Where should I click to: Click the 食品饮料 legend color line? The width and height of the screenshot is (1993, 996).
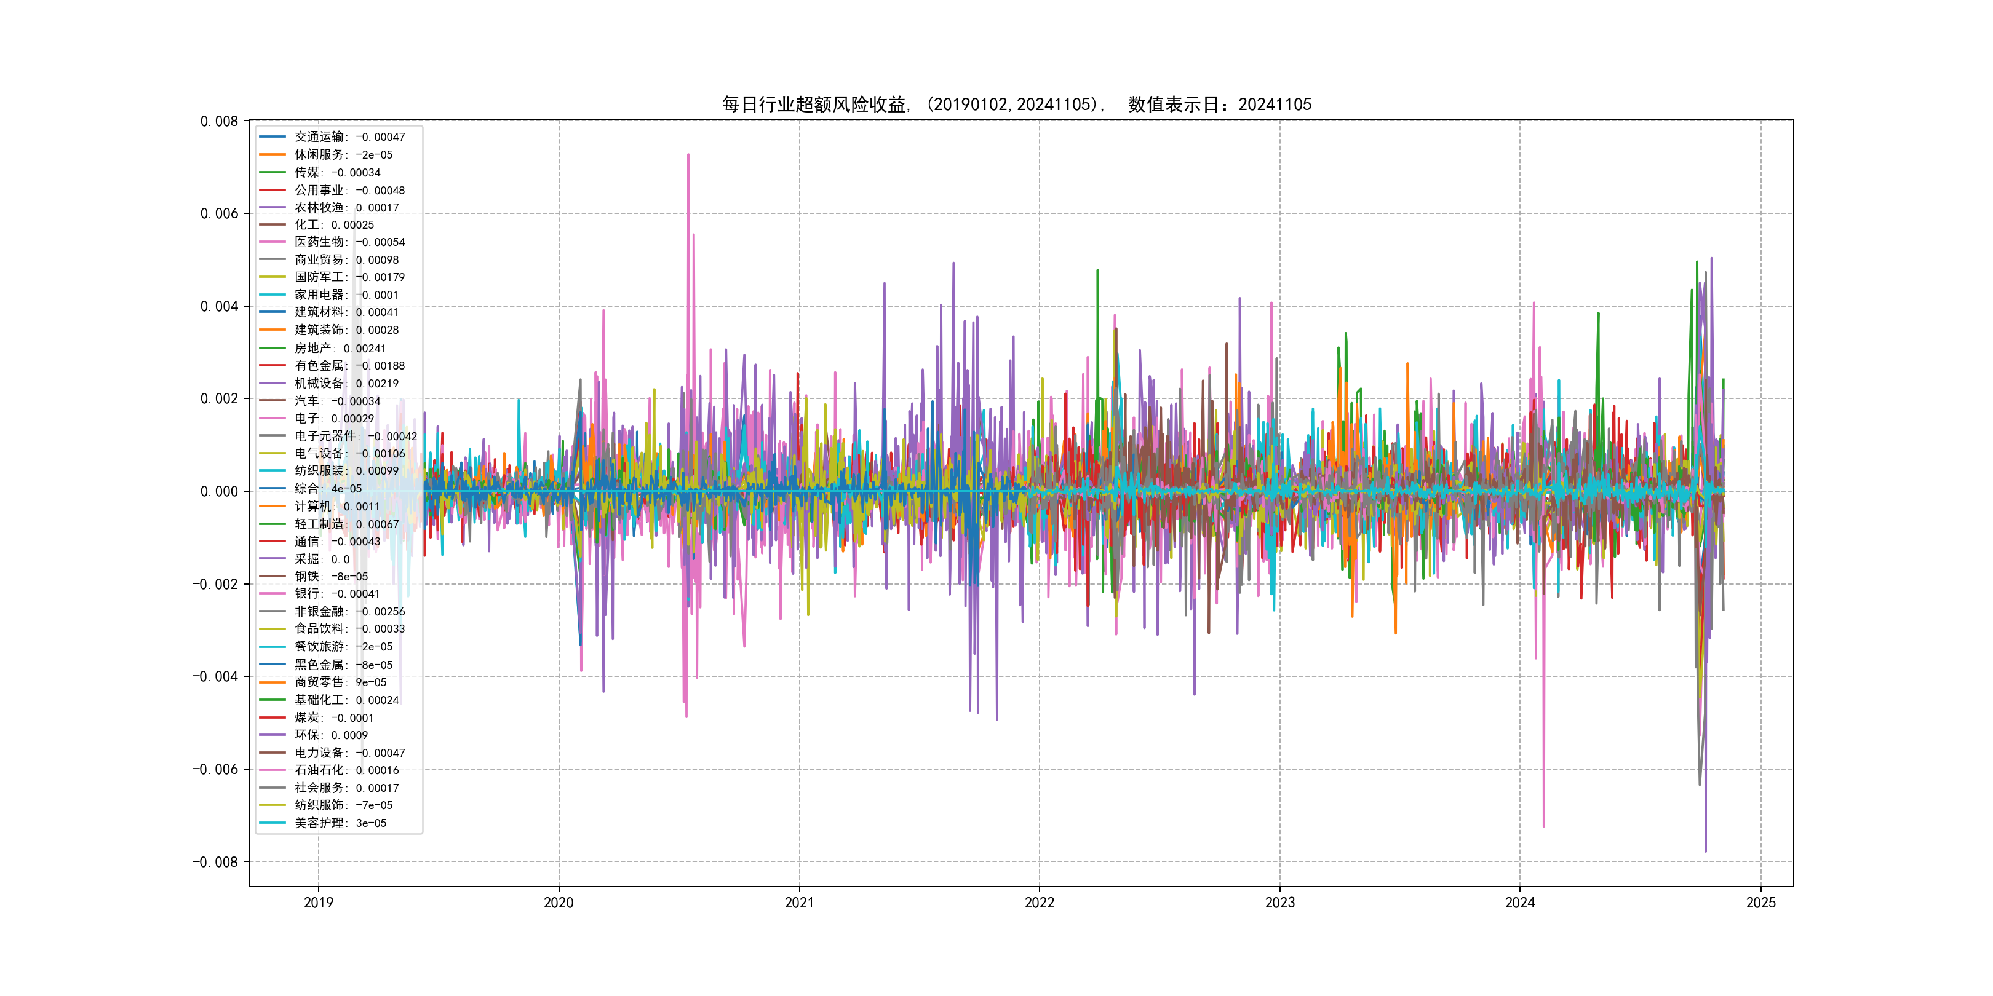tap(272, 629)
